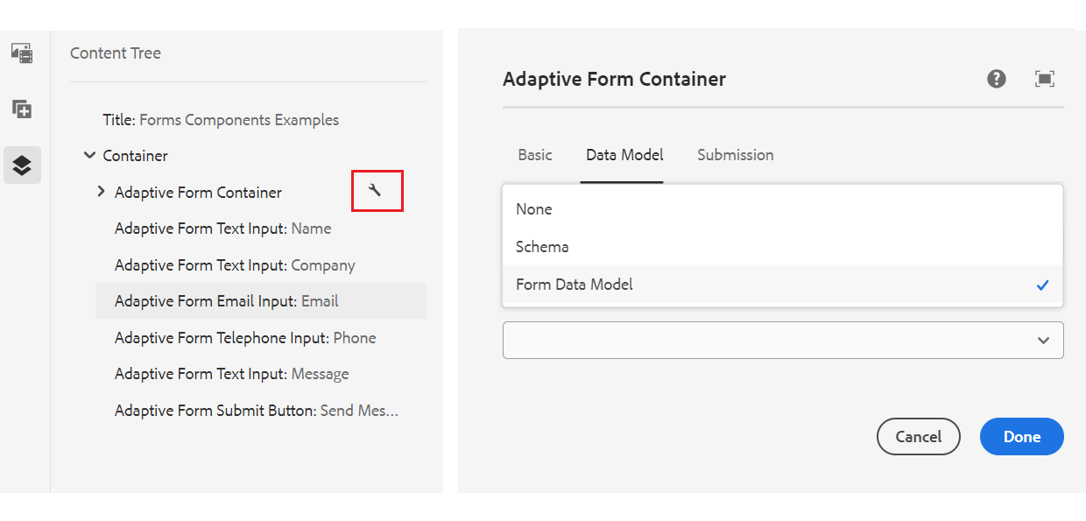Switch to the Submission tab
1086x521 pixels.
(735, 155)
